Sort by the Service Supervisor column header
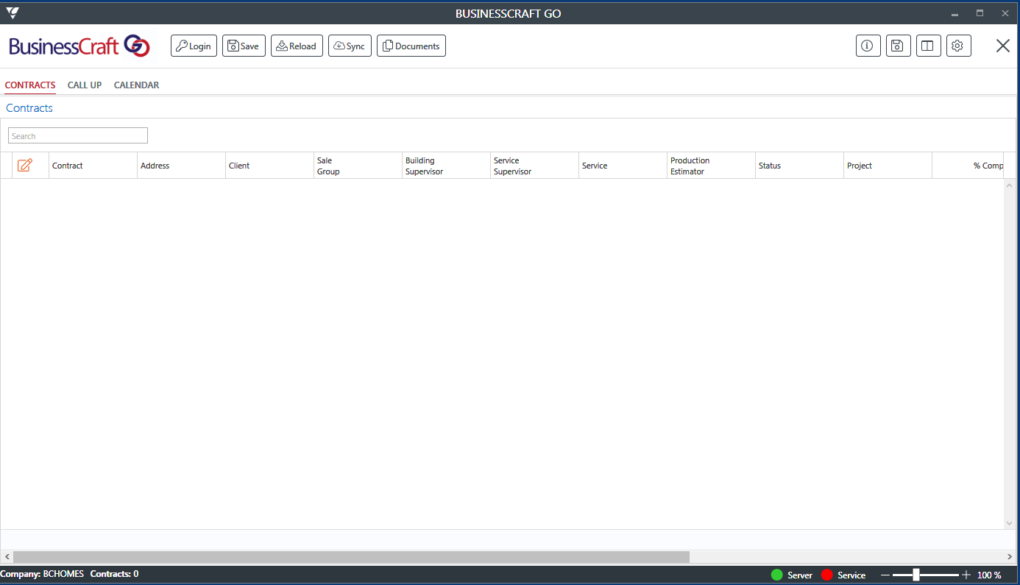 534,166
